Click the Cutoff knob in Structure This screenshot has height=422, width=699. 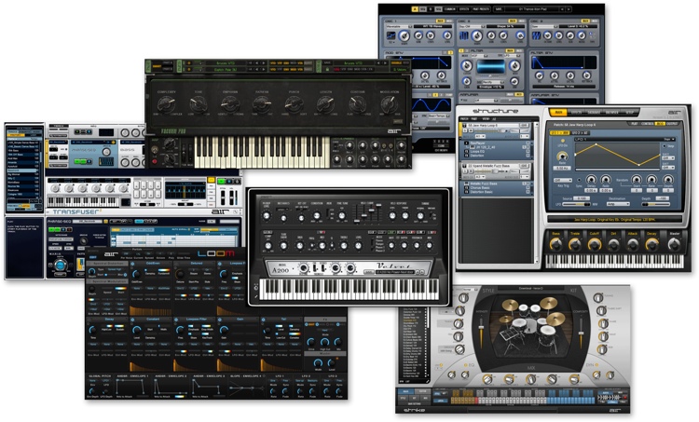595,244
